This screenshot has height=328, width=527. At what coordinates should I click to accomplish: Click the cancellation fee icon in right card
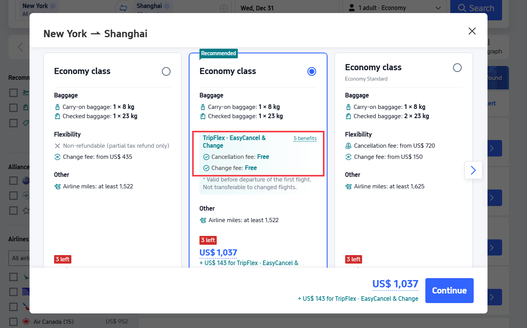[x=348, y=145]
